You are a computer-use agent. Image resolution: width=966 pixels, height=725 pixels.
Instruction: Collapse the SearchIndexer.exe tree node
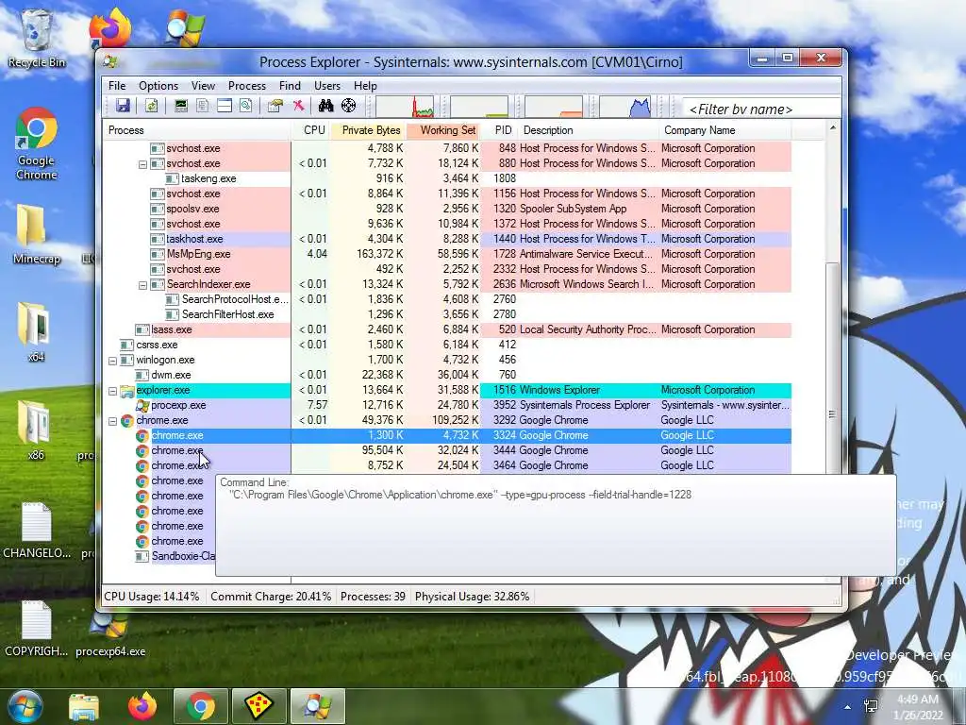point(142,285)
